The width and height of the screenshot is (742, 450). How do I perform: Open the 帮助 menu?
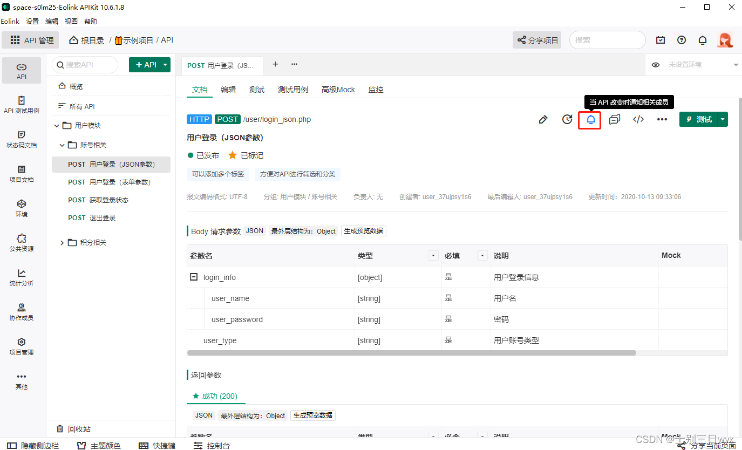click(91, 21)
